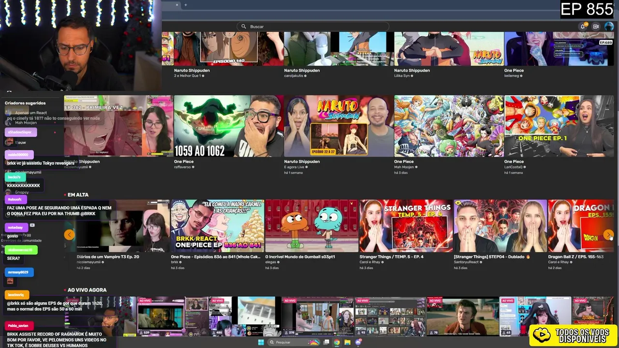Open the Diários de um Vampiro thumbnail
619x348 pixels.
click(x=123, y=226)
